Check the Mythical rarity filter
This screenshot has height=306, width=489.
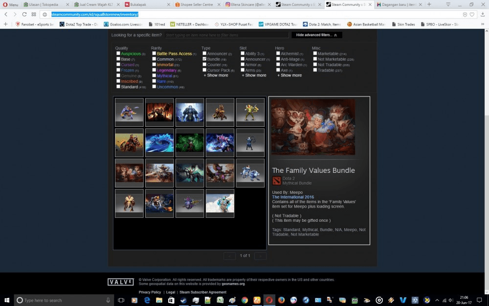[x=154, y=75]
